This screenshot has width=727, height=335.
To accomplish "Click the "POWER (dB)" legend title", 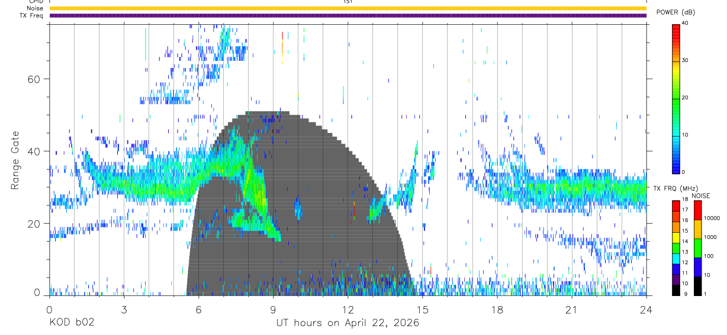I will 675,12.
